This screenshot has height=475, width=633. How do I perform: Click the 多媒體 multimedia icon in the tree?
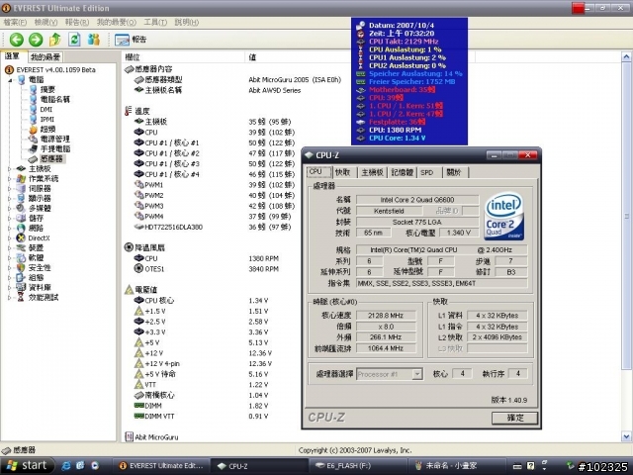[21, 209]
